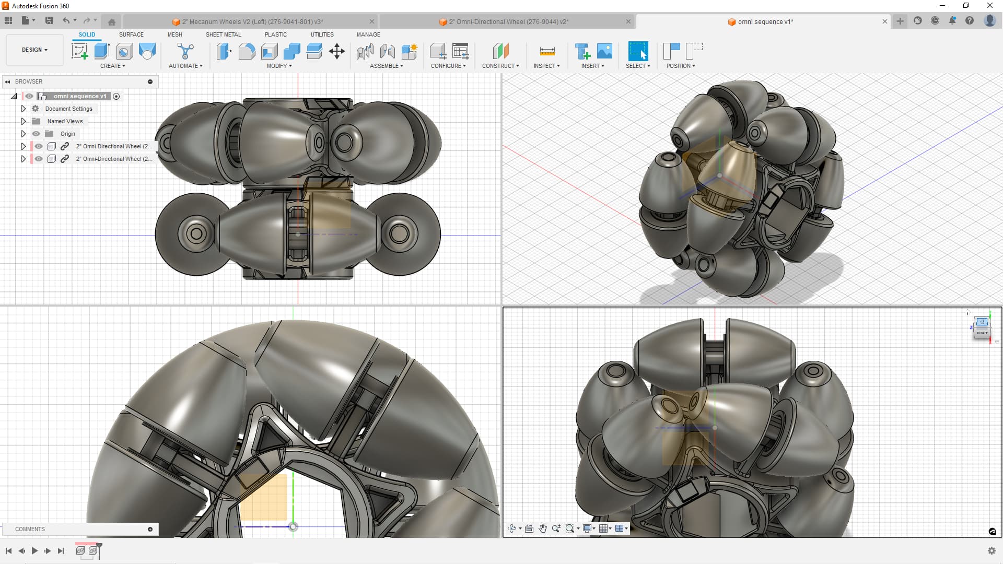1003x564 pixels.
Task: Open the Display Settings dropdown
Action: (589, 528)
